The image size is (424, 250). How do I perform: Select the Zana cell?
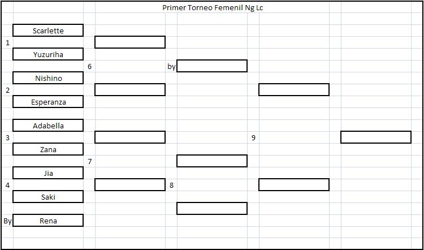[x=48, y=149]
